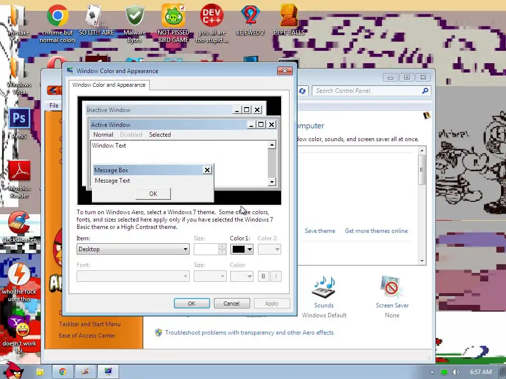506x379 pixels.
Task: Open the Malware Bytes desktop shortcut
Action: 134,24
